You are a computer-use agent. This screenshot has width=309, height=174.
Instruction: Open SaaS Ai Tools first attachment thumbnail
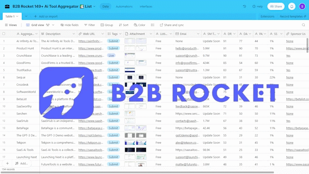click(x=130, y=150)
